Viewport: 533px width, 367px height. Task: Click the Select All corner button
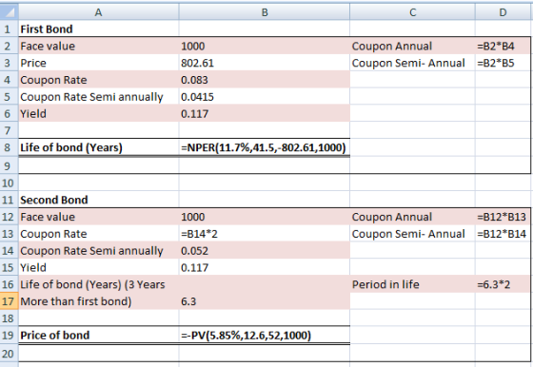[x=9, y=12]
